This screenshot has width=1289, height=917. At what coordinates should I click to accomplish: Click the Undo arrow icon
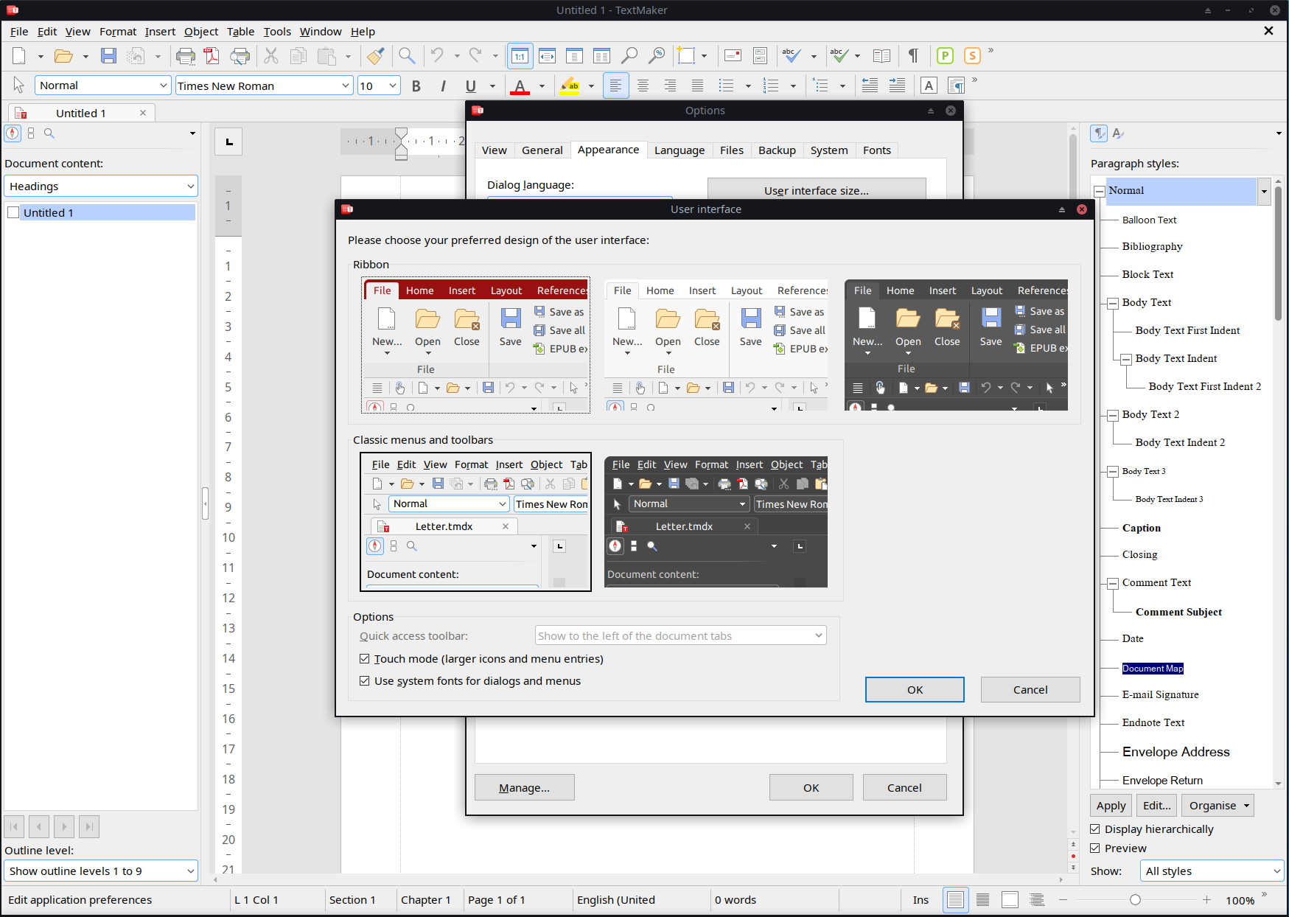pos(437,56)
